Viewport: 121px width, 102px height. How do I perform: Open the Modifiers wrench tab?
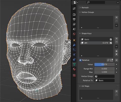[74, 45]
